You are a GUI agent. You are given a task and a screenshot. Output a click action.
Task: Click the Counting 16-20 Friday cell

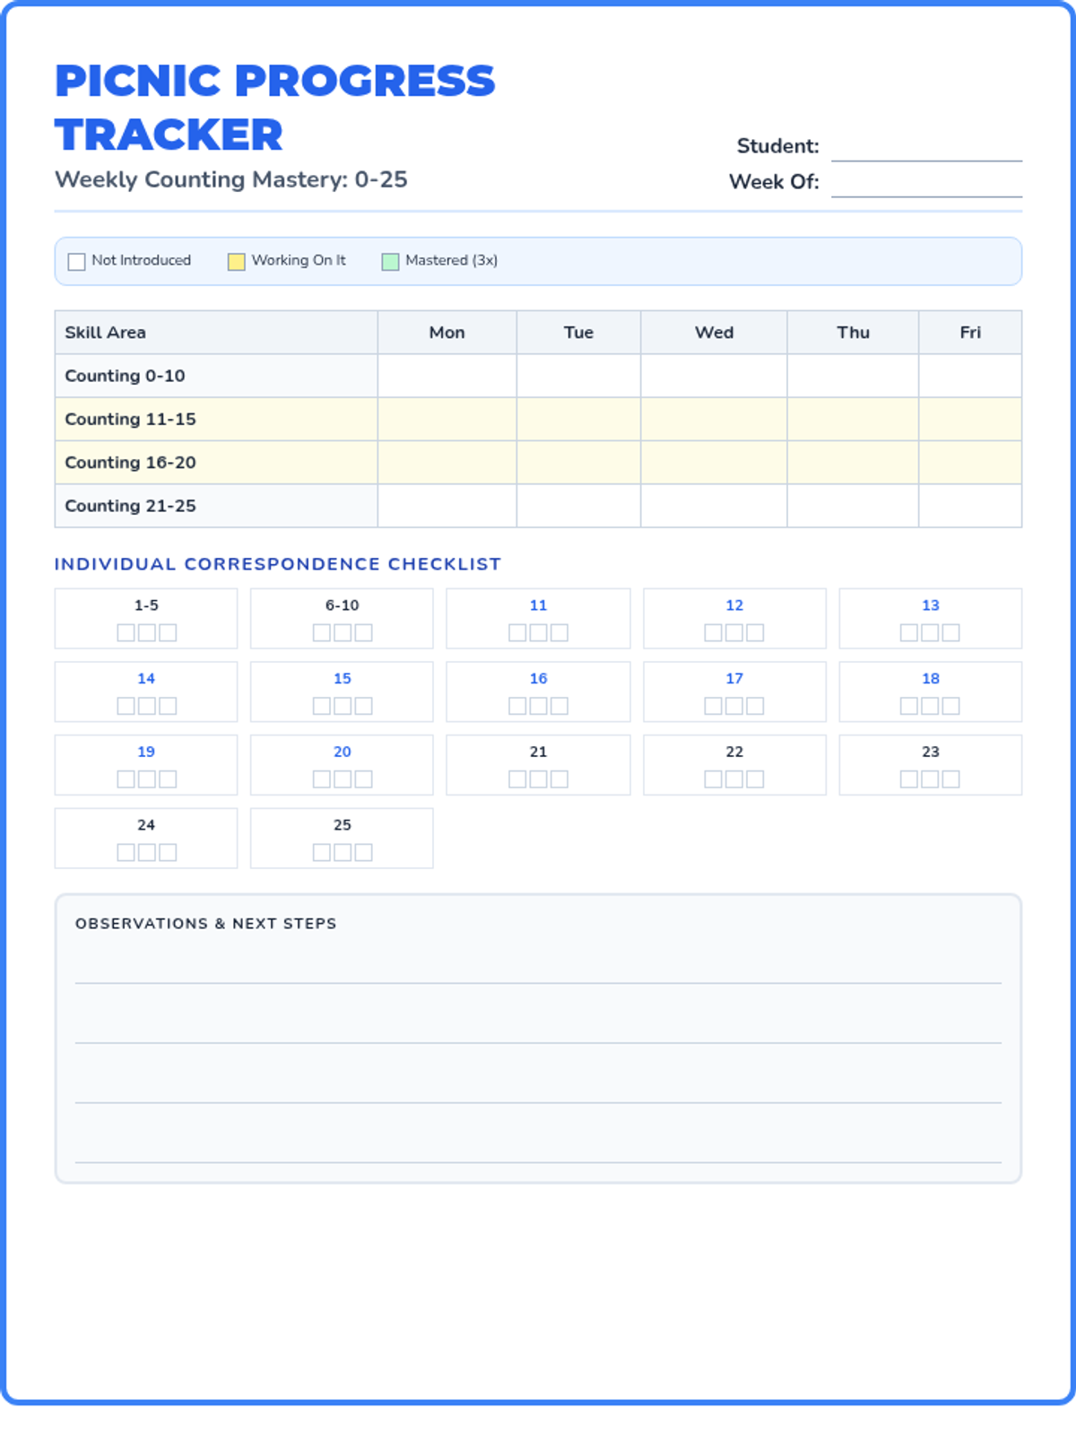coord(969,463)
